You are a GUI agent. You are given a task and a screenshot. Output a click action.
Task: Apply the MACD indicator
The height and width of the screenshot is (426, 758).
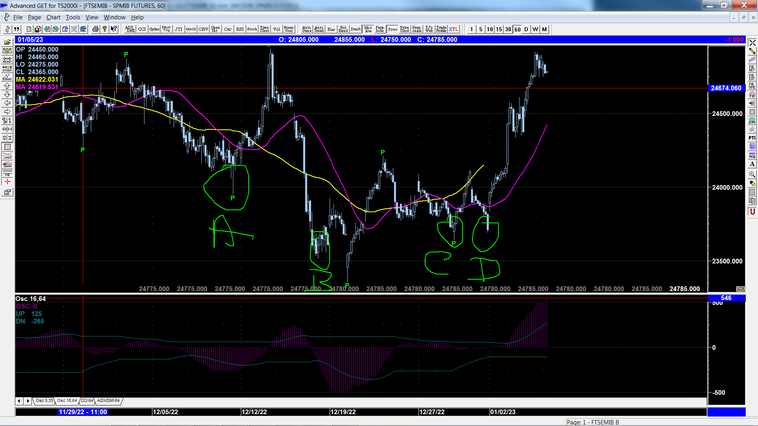coord(191,29)
